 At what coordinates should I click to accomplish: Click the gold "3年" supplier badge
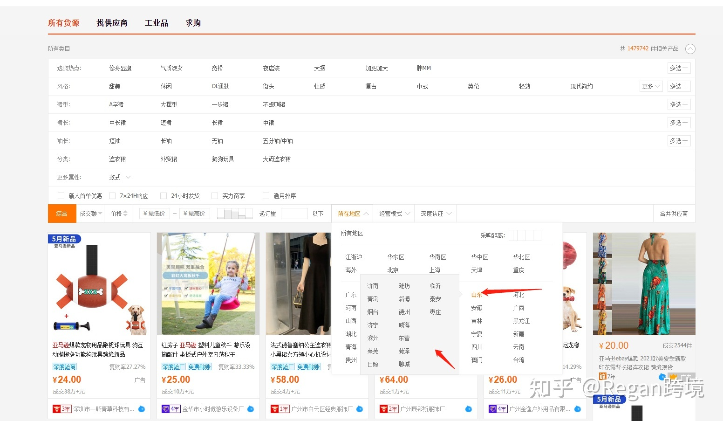click(x=61, y=408)
